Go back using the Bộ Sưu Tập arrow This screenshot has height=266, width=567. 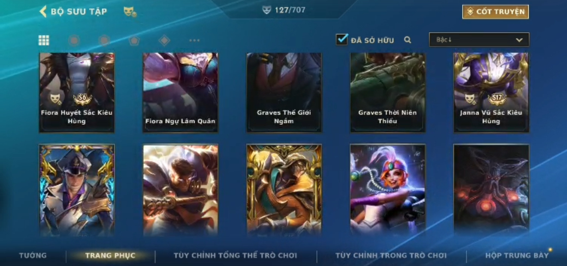43,11
